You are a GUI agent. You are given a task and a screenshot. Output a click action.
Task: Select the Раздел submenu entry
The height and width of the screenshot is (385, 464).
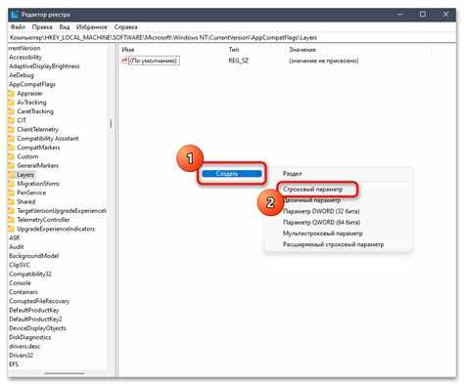pos(292,174)
